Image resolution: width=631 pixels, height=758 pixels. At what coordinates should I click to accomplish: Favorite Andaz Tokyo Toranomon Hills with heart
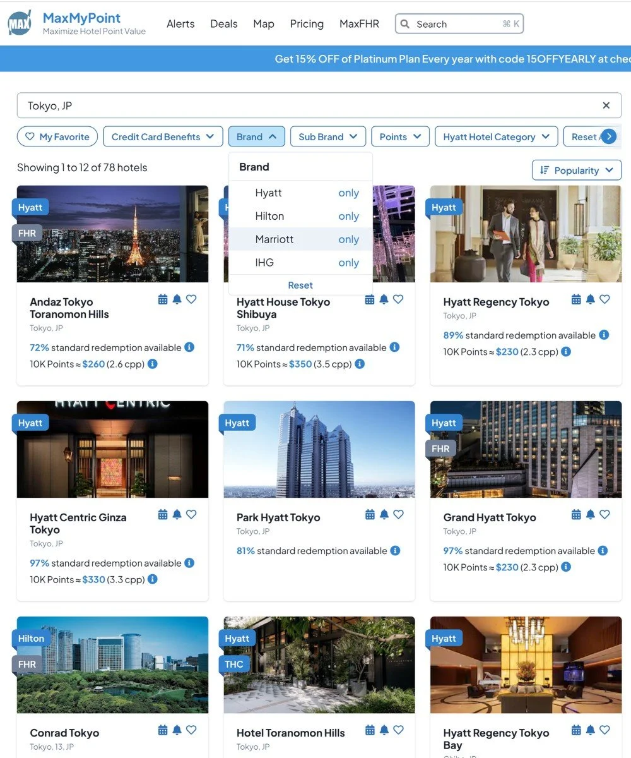point(191,299)
